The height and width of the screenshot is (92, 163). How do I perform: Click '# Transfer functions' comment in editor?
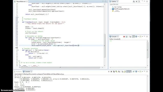pyautogui.click(x=30, y=49)
